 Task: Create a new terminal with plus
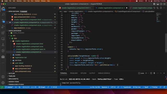pos(146,73)
